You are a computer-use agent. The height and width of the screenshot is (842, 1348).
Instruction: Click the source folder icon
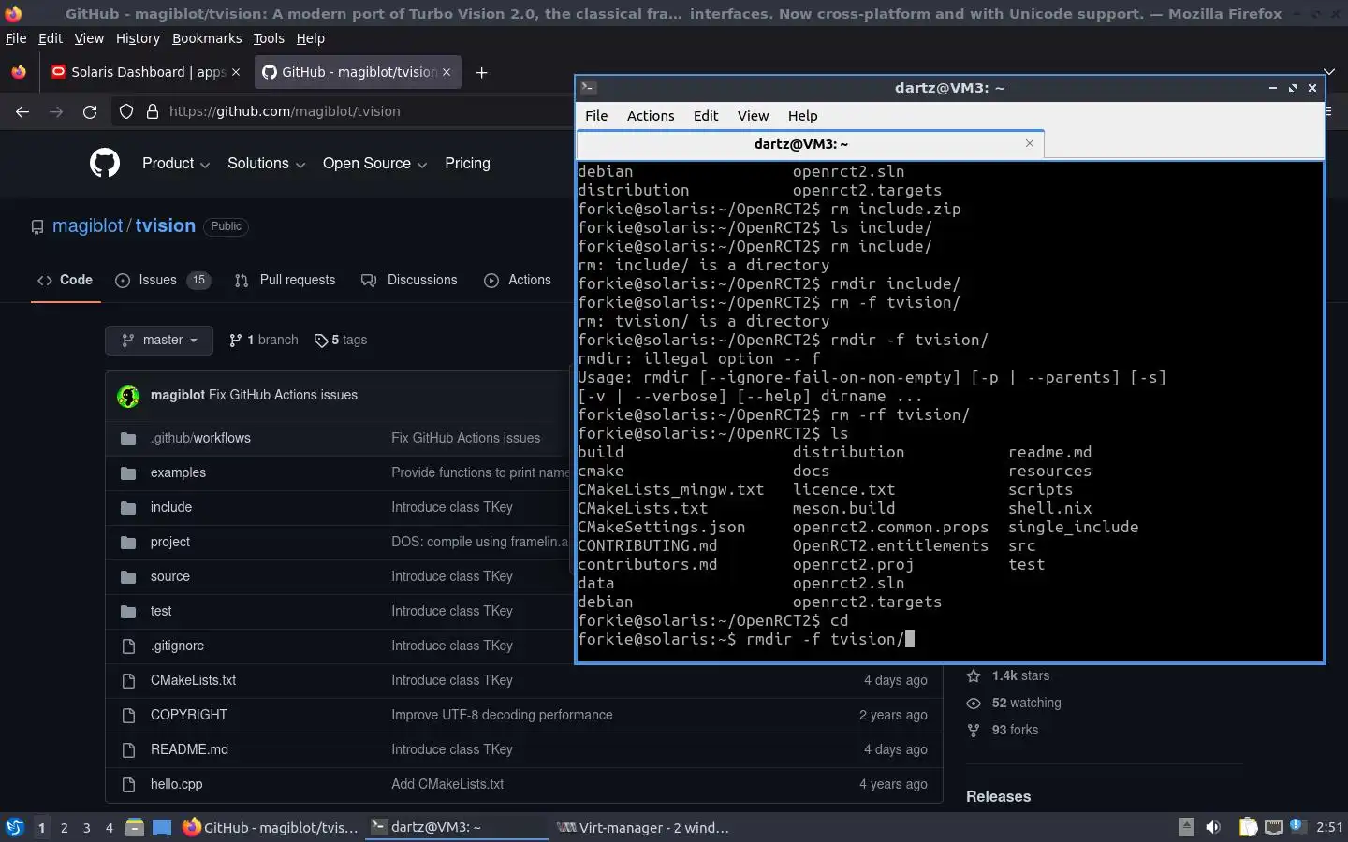tap(128, 576)
